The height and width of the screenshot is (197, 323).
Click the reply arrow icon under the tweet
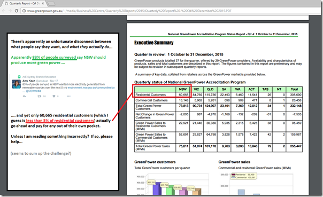point(24,96)
